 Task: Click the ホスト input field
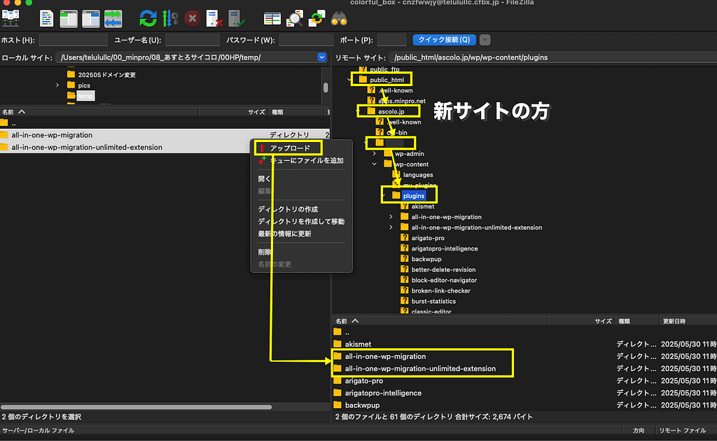coord(73,40)
